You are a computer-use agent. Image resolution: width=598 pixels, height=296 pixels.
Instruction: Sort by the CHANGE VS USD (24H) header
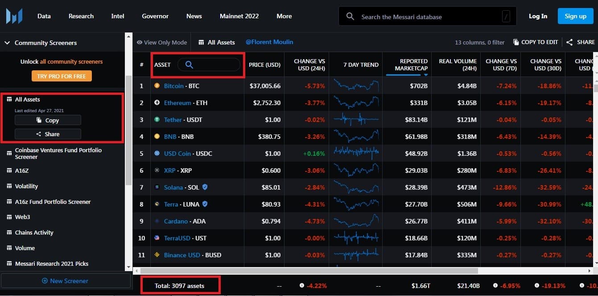pos(309,65)
